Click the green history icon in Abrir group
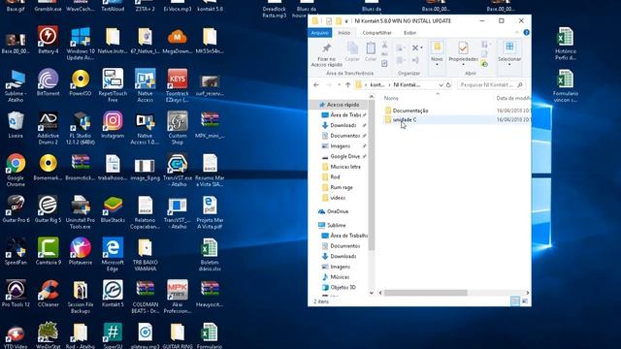Viewport: 621px width, 349px height. click(484, 63)
